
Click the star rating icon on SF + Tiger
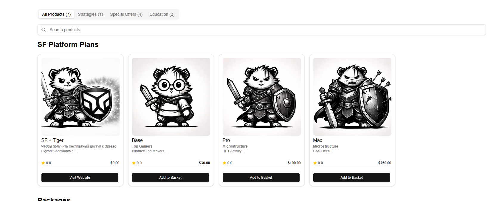click(x=43, y=163)
